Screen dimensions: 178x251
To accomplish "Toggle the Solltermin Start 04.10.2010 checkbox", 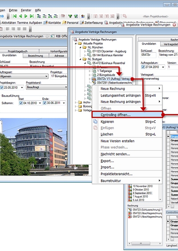I will [x=21, y=103].
